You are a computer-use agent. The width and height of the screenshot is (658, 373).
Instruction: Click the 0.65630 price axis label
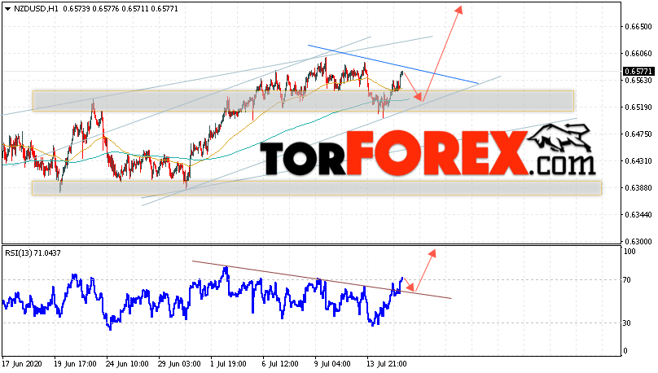(638, 80)
